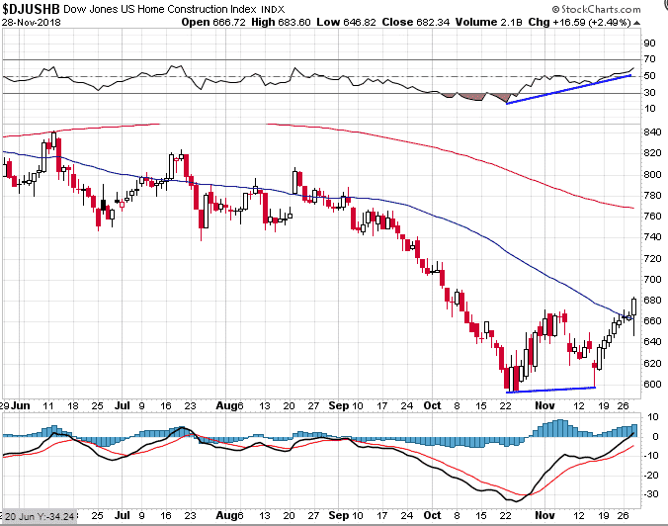Image resolution: width=668 pixels, height=526 pixels.
Task: Click the latest white candlestick closing near 680
Action: point(634,316)
